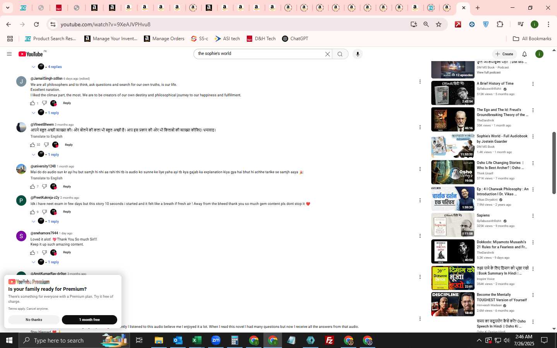Open Dokkodo Miyamoto Musashi video thumbnail
The height and width of the screenshot is (348, 557).
click(x=453, y=251)
